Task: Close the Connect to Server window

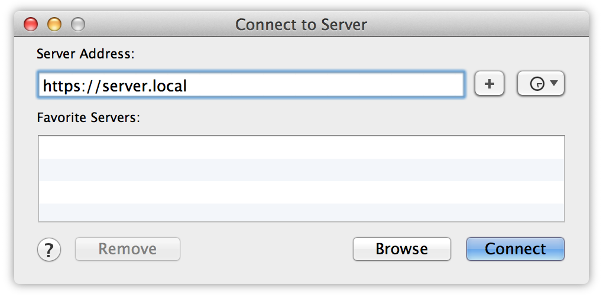Action: (31, 25)
